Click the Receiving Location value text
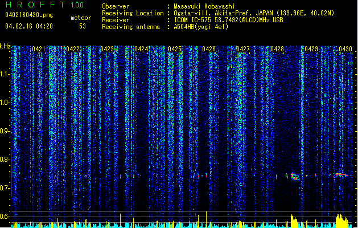This screenshot has height=228, width=358. point(254,13)
